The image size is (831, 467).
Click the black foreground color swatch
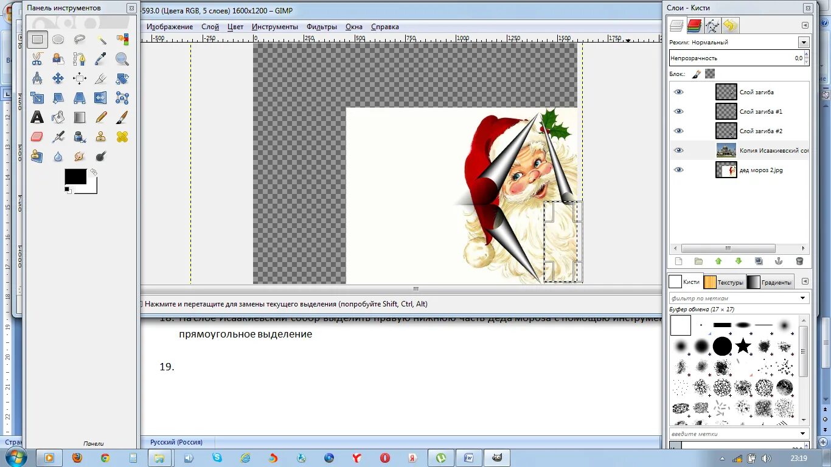(x=75, y=176)
